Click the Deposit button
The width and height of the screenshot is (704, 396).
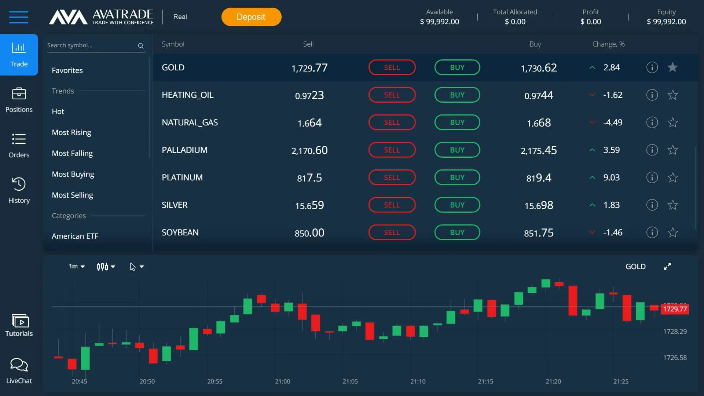coord(251,17)
